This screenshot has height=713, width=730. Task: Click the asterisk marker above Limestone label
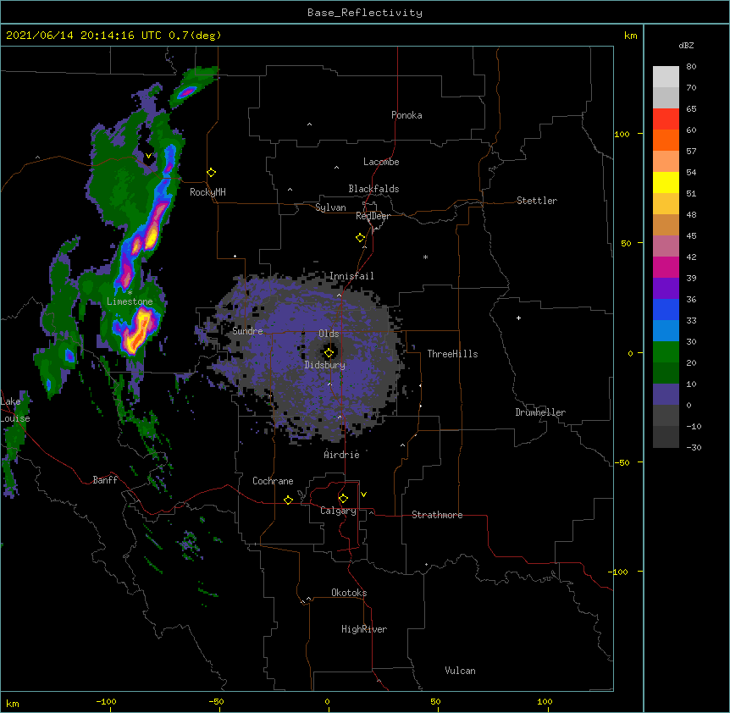coord(130,292)
